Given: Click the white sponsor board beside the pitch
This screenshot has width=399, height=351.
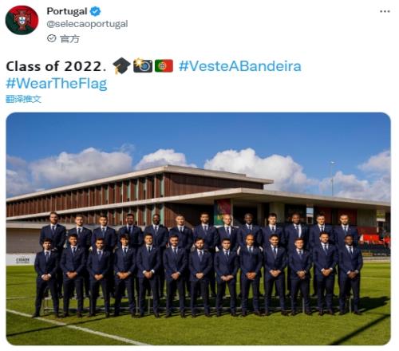Looking at the screenshot, I should pos(21,259).
